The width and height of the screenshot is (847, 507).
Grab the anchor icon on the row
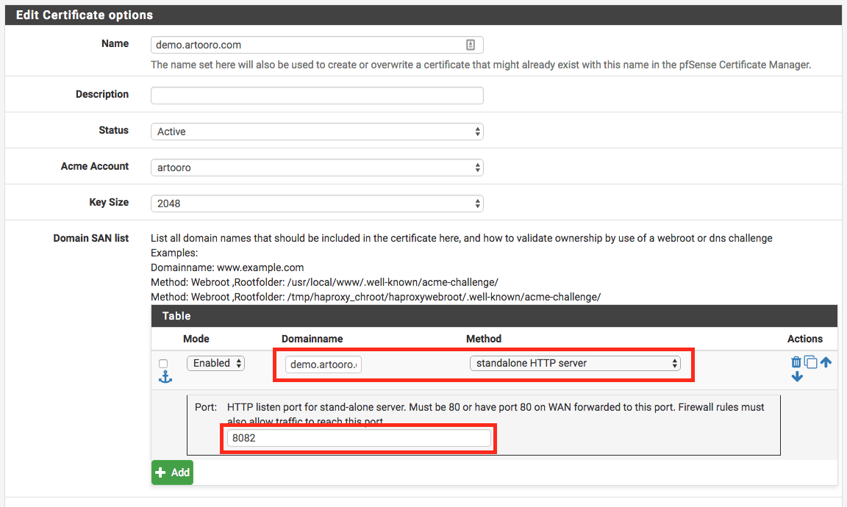(165, 377)
